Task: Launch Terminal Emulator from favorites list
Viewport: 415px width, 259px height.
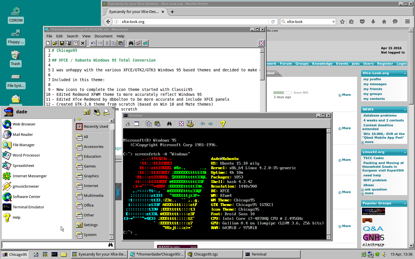Action: point(37,207)
